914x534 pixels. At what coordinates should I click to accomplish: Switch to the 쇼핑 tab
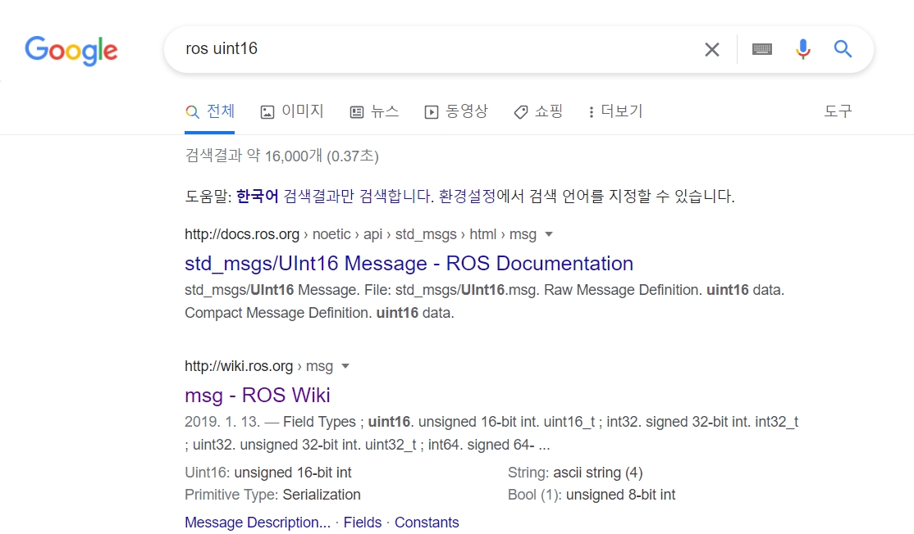538,111
